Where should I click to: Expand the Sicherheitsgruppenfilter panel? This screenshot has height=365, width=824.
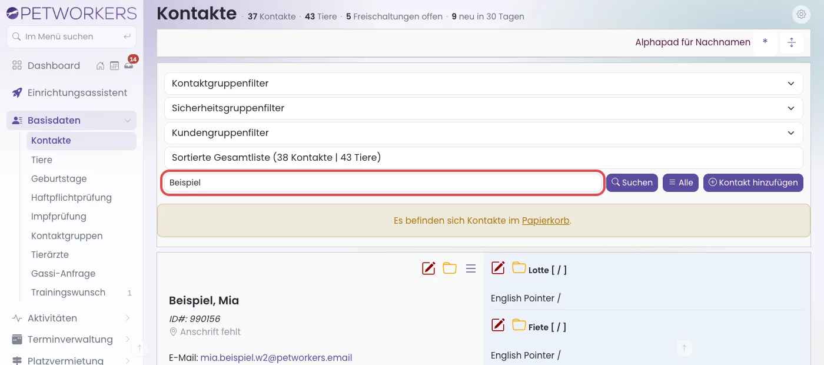[x=483, y=108]
